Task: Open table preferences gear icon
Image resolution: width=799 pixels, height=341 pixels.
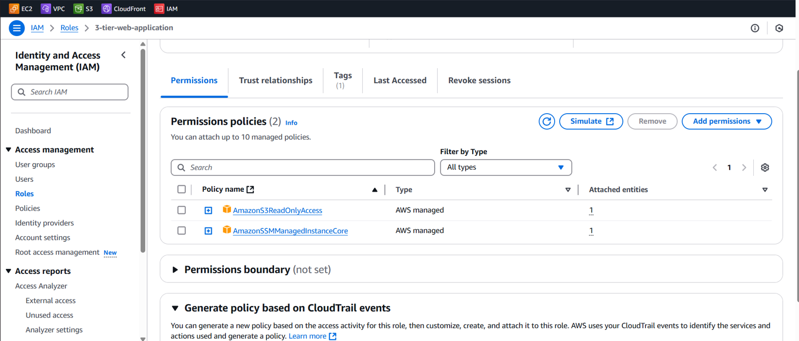Action: [765, 167]
